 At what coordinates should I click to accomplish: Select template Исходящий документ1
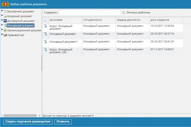63,42
